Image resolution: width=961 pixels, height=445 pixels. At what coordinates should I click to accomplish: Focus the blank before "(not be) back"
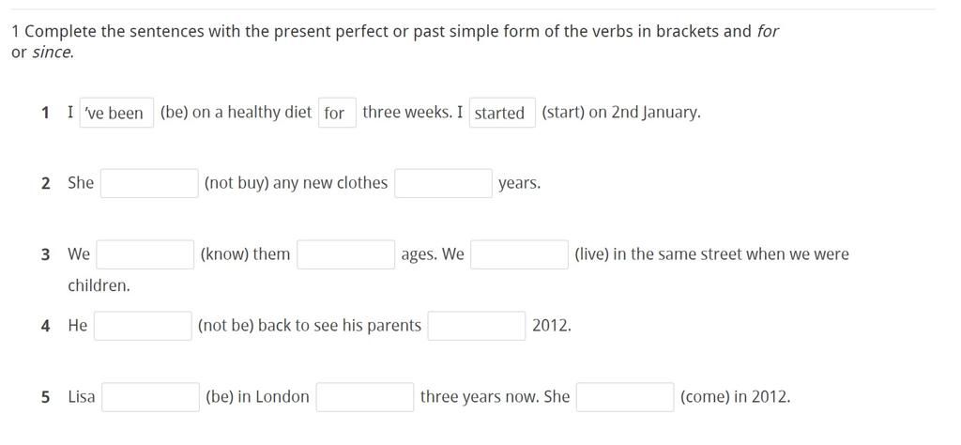[143, 326]
